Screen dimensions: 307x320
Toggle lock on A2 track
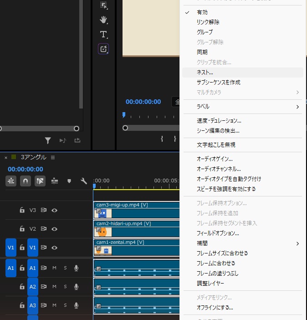click(x=22, y=287)
